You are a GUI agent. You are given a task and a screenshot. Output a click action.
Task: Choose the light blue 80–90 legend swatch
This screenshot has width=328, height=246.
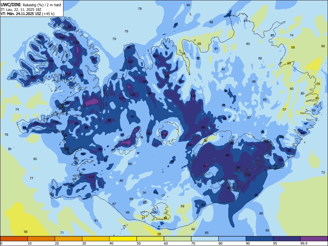[x=232, y=239]
